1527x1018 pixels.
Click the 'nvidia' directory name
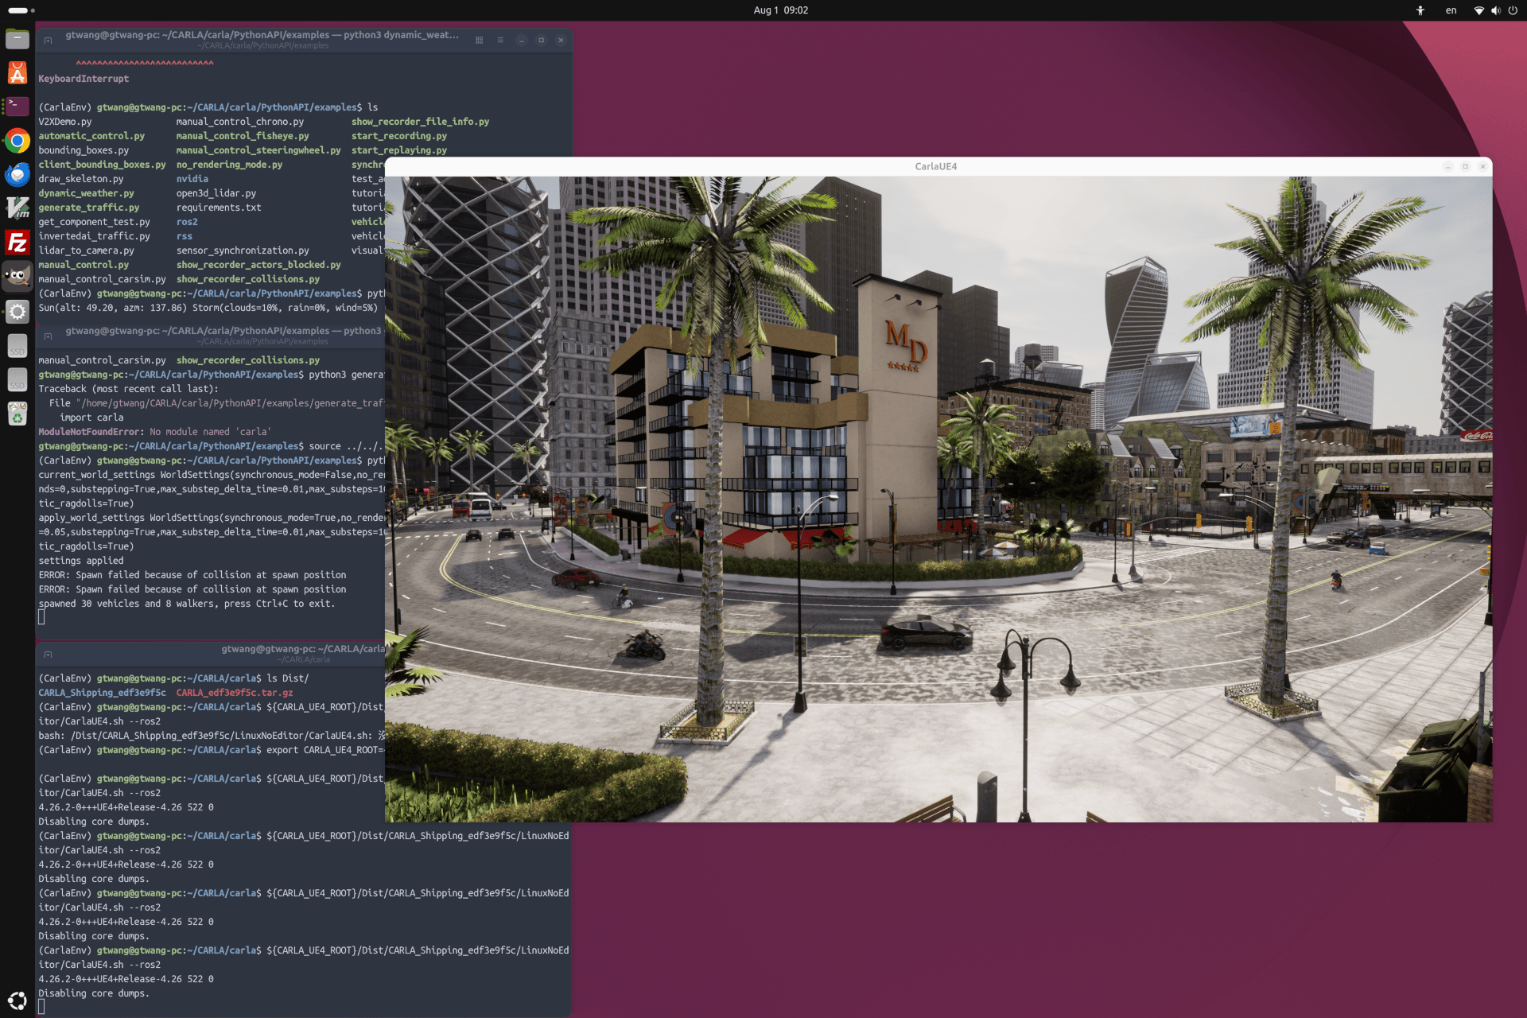coord(192,179)
